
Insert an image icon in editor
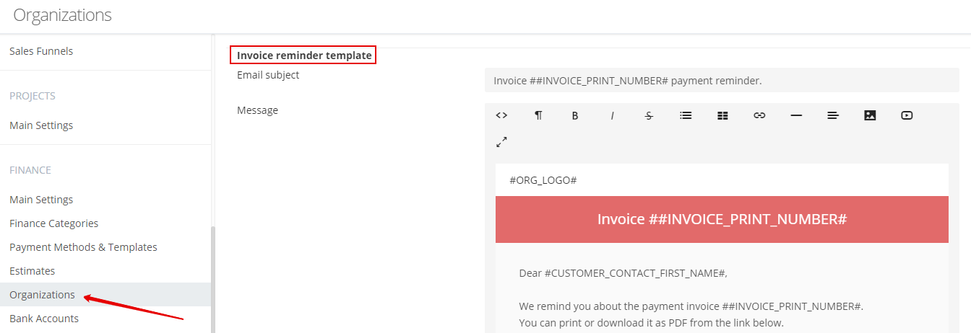870,115
